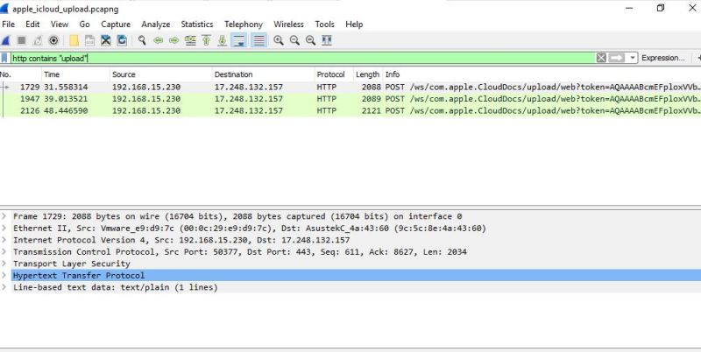Toggle packet list colorization icon
The height and width of the screenshot is (352, 701).
(258, 40)
